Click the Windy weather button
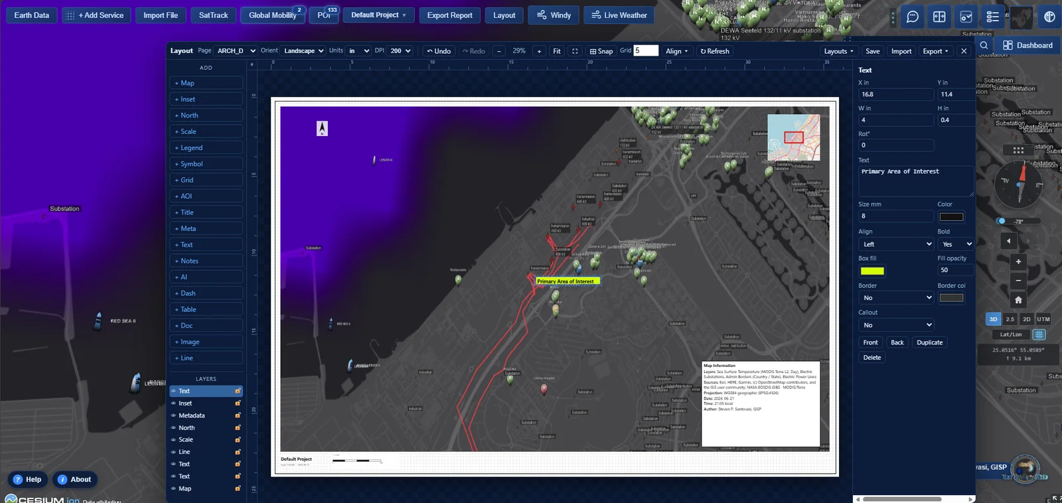Screen dimensions: 1062x503 click(x=554, y=15)
